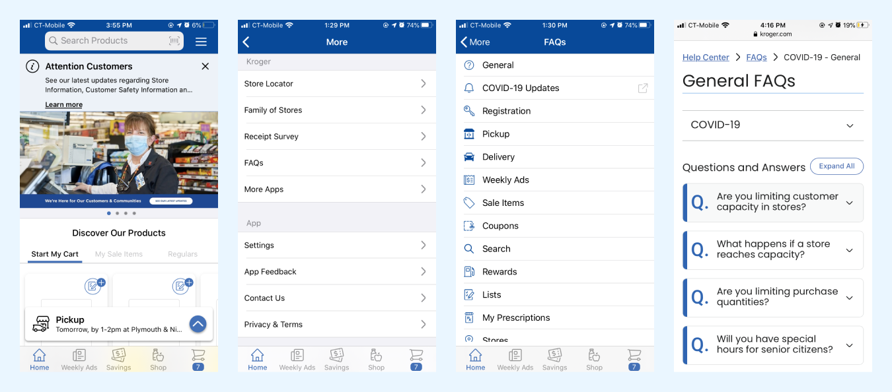
Task: Select My Prescriptions Rx icon
Action: pos(469,317)
